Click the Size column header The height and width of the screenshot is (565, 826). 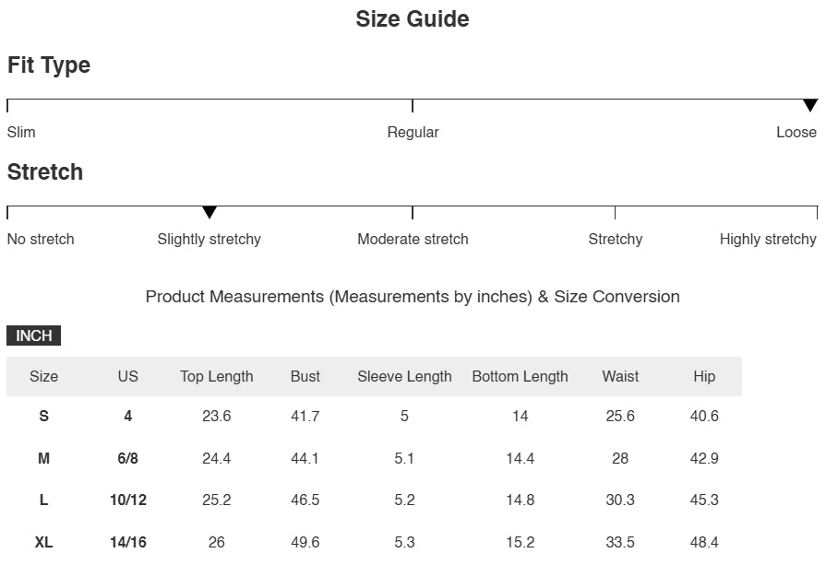43,376
